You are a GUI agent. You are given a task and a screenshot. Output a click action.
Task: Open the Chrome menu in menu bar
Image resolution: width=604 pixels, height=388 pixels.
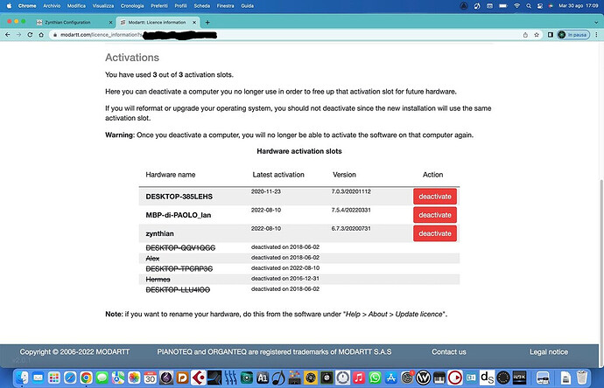(27, 6)
